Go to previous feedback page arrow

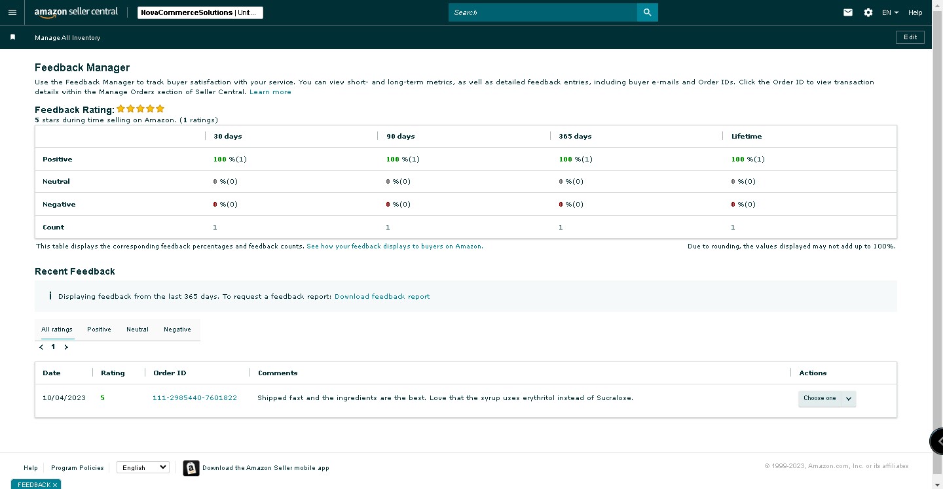41,347
